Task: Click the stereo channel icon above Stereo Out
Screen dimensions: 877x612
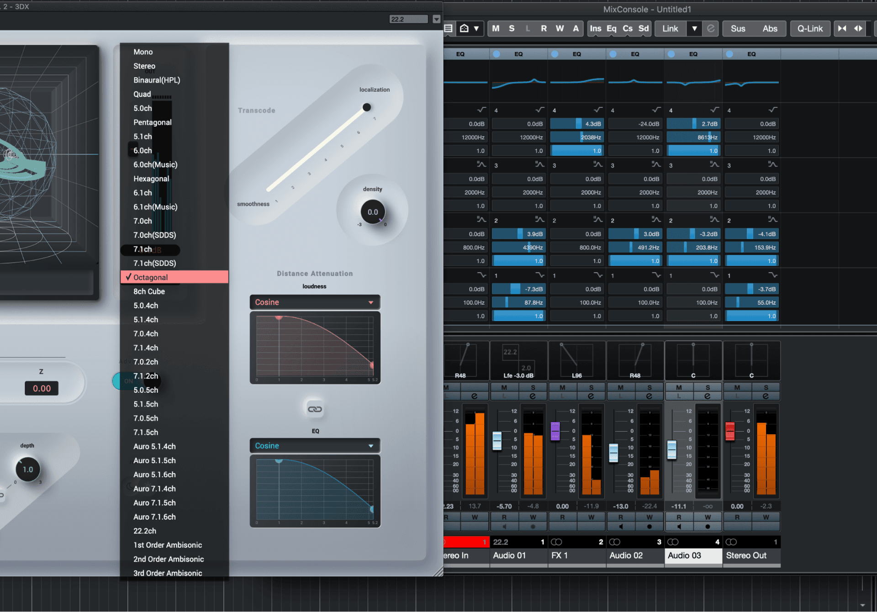Action: click(731, 542)
